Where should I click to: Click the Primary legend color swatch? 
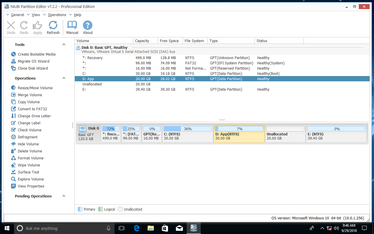tap(80, 209)
